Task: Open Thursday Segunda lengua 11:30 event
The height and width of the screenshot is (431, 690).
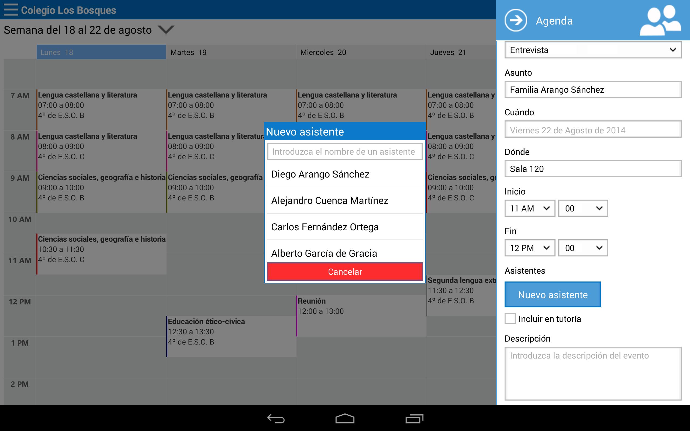Action: pos(461,295)
